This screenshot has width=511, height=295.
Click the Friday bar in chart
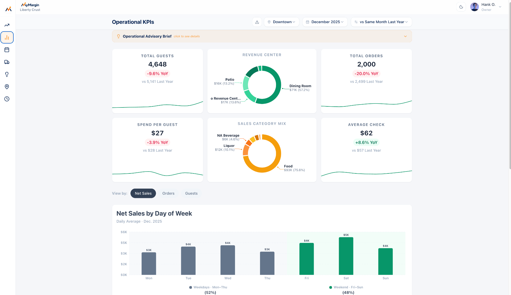pos(307,259)
